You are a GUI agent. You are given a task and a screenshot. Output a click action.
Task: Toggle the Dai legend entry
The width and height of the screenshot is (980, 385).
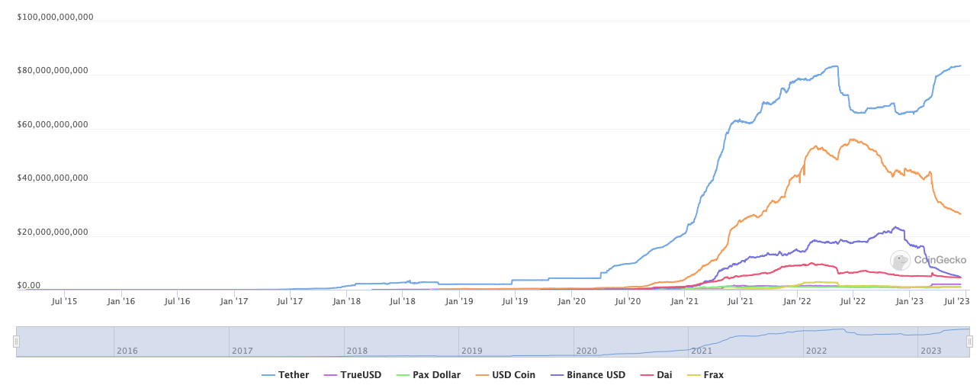656,375
